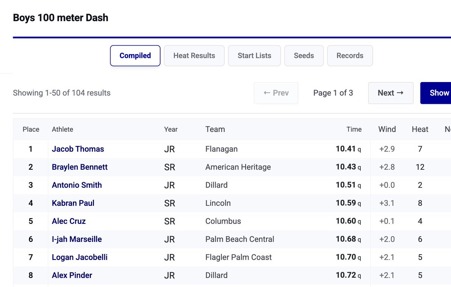Click the Time column header
The image size is (451, 287).
(354, 129)
